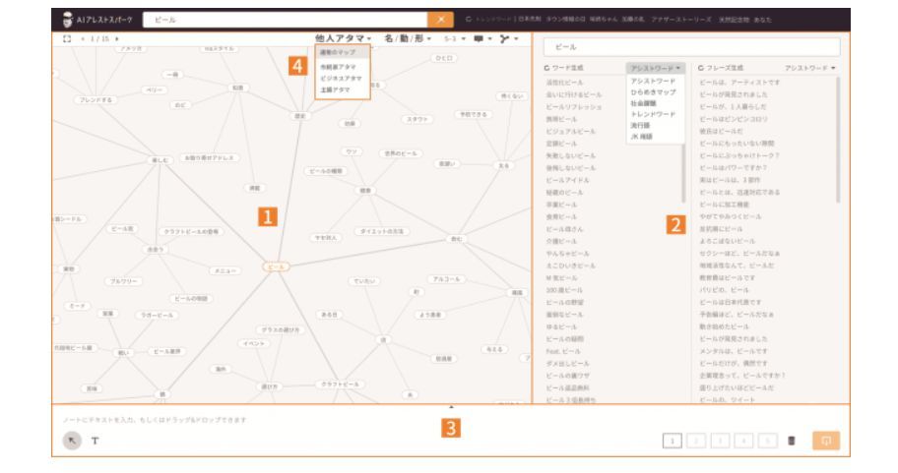
Task: Go to next map page arrow
Action: pos(117,39)
